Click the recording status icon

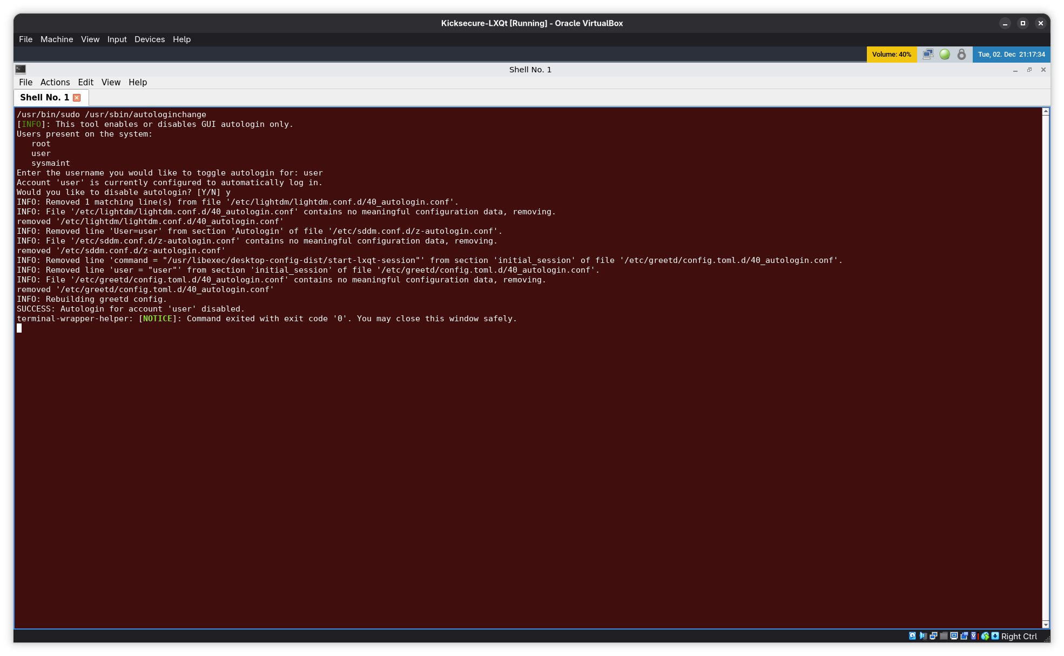(964, 636)
